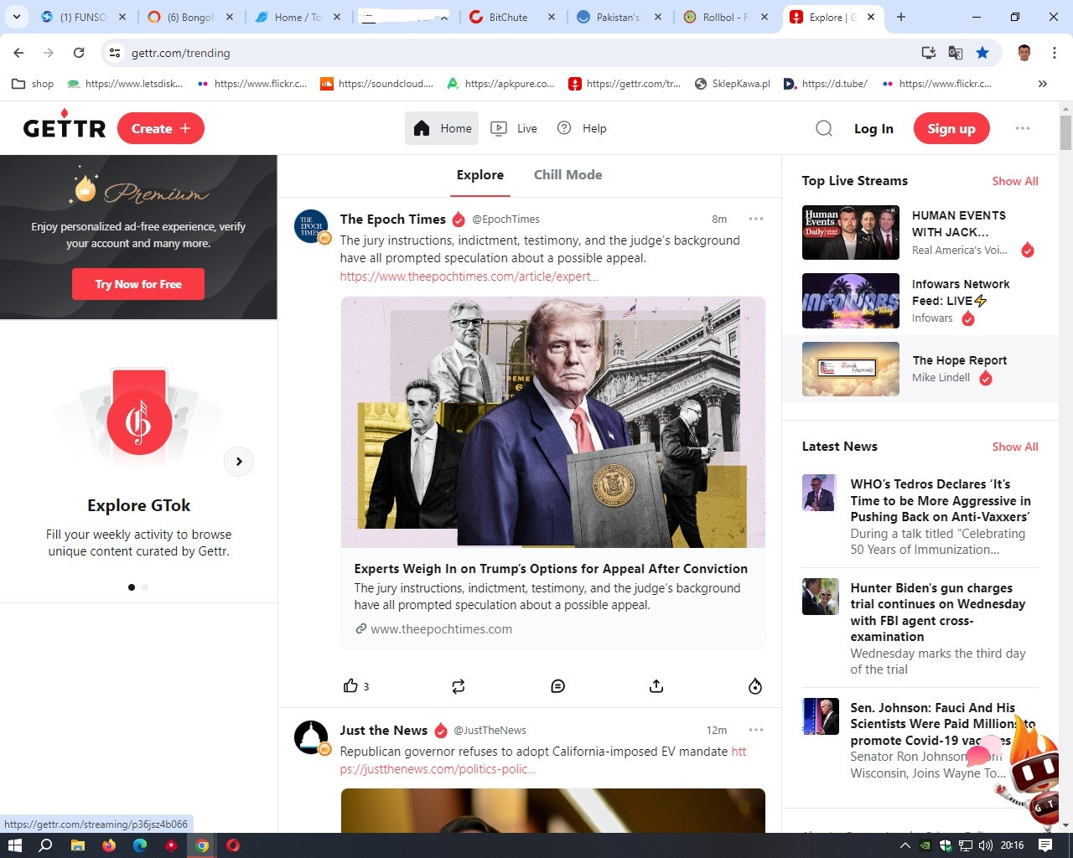
Task: Switch to second carousel slide dot
Action: pos(145,587)
